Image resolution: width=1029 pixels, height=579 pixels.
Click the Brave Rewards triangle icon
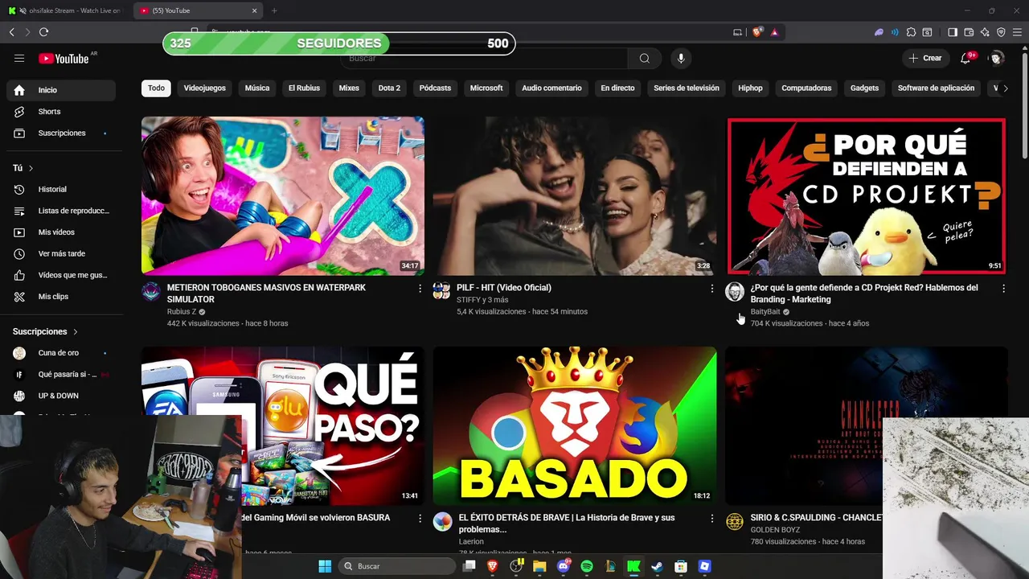tap(774, 32)
